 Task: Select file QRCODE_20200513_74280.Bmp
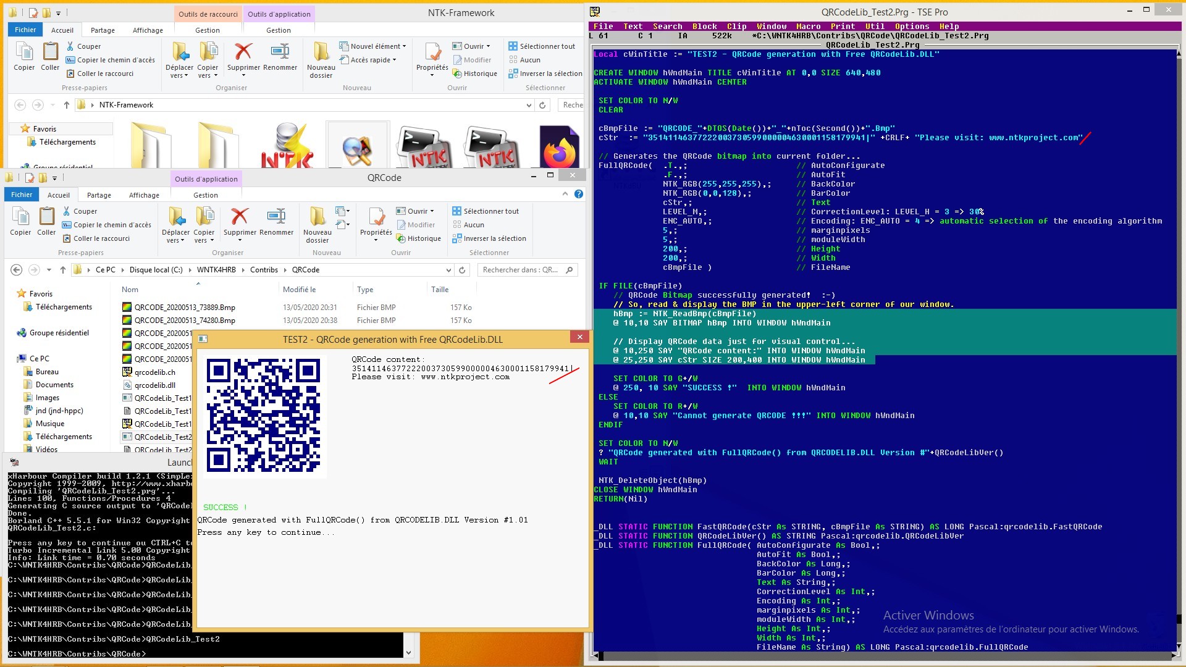tap(185, 321)
